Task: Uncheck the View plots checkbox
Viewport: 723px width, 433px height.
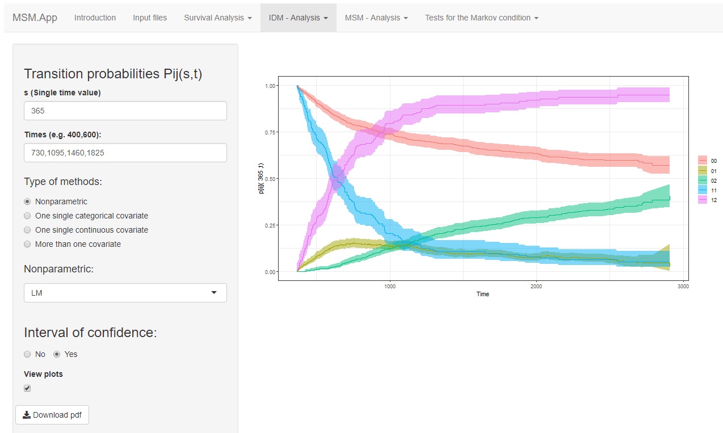Action: click(x=27, y=388)
